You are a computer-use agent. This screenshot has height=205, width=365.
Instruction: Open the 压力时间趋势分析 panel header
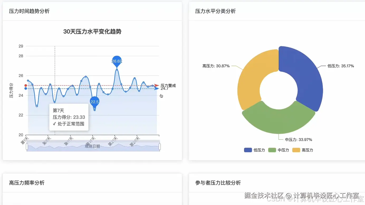click(29, 12)
